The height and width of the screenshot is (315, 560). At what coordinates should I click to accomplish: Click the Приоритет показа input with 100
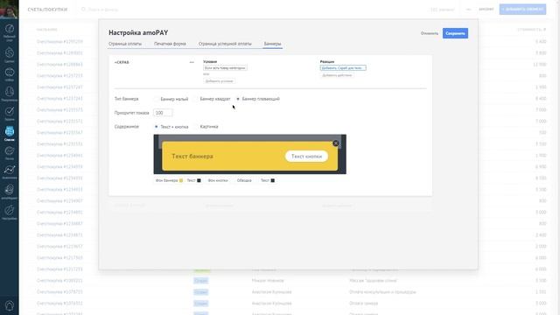click(163, 113)
